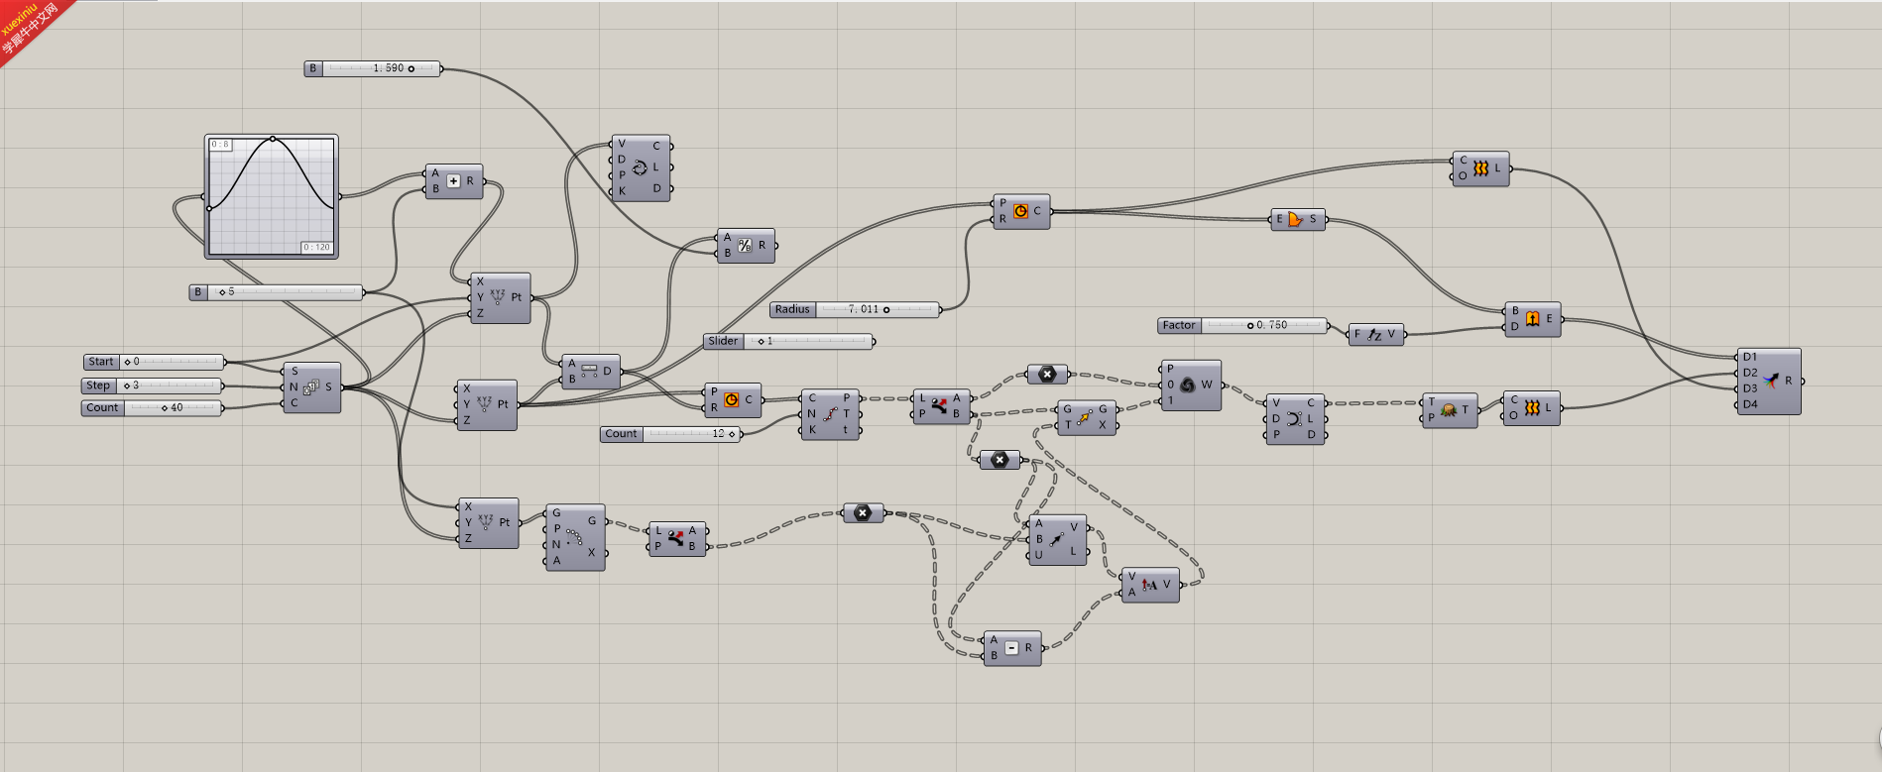Select the Move component with yellow arrow
1882x772 pixels.
[1087, 417]
